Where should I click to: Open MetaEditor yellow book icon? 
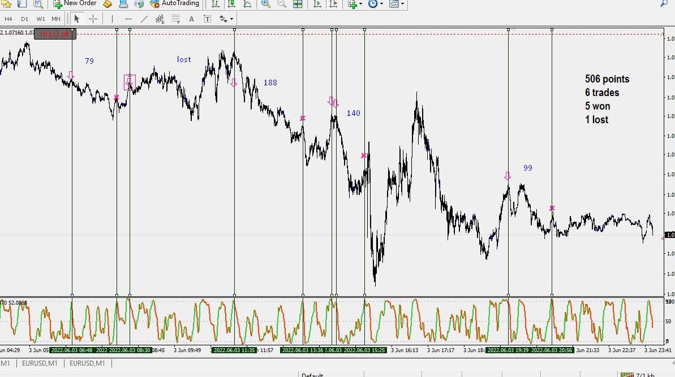[108, 4]
